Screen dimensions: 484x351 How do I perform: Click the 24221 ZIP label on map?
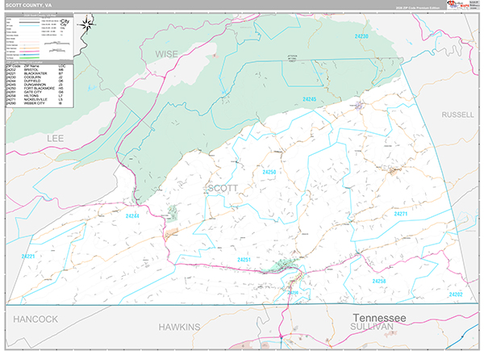click(28, 257)
